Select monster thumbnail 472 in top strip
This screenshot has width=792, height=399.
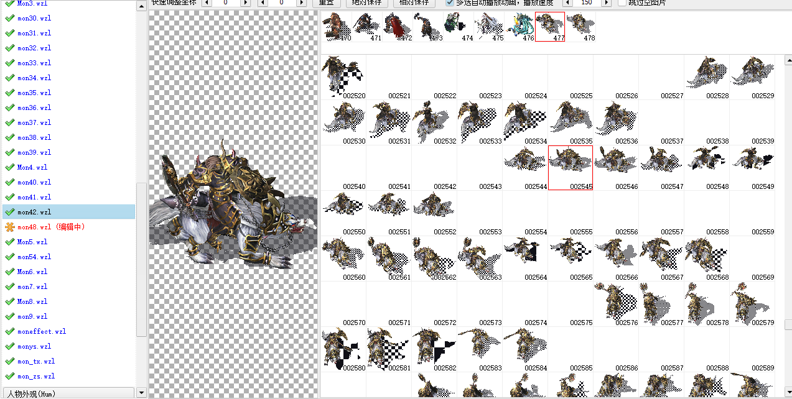[x=398, y=26]
